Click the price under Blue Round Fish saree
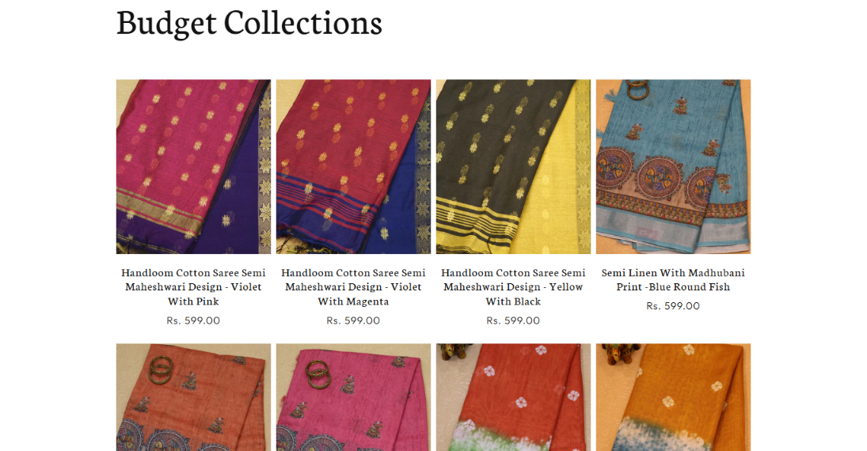Image resolution: width=867 pixels, height=451 pixels. (x=673, y=306)
